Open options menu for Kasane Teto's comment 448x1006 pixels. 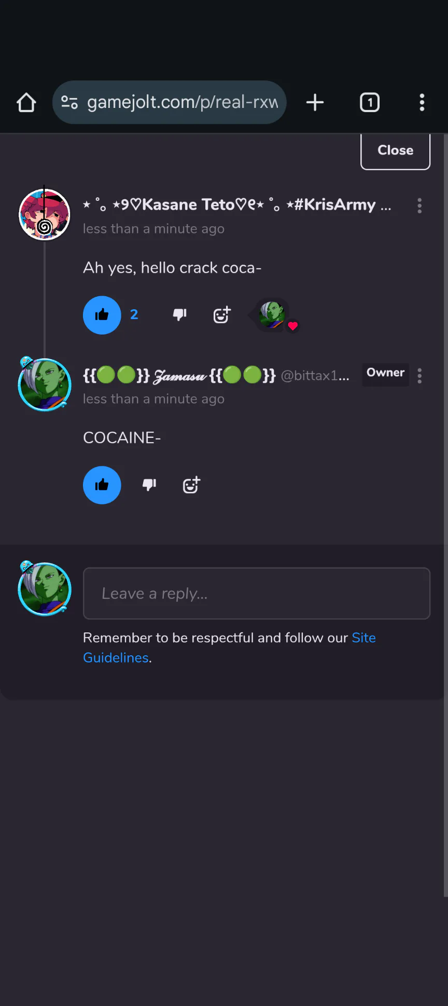pos(419,206)
